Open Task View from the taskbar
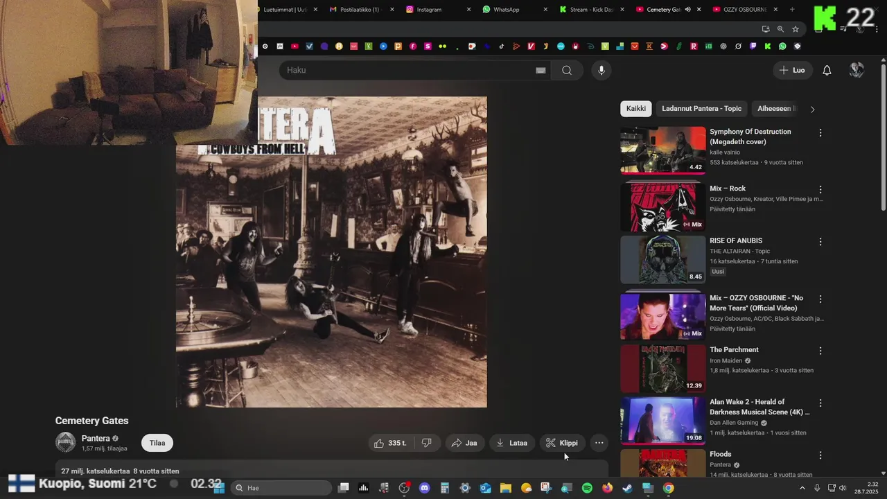The width and height of the screenshot is (887, 499). click(x=343, y=488)
